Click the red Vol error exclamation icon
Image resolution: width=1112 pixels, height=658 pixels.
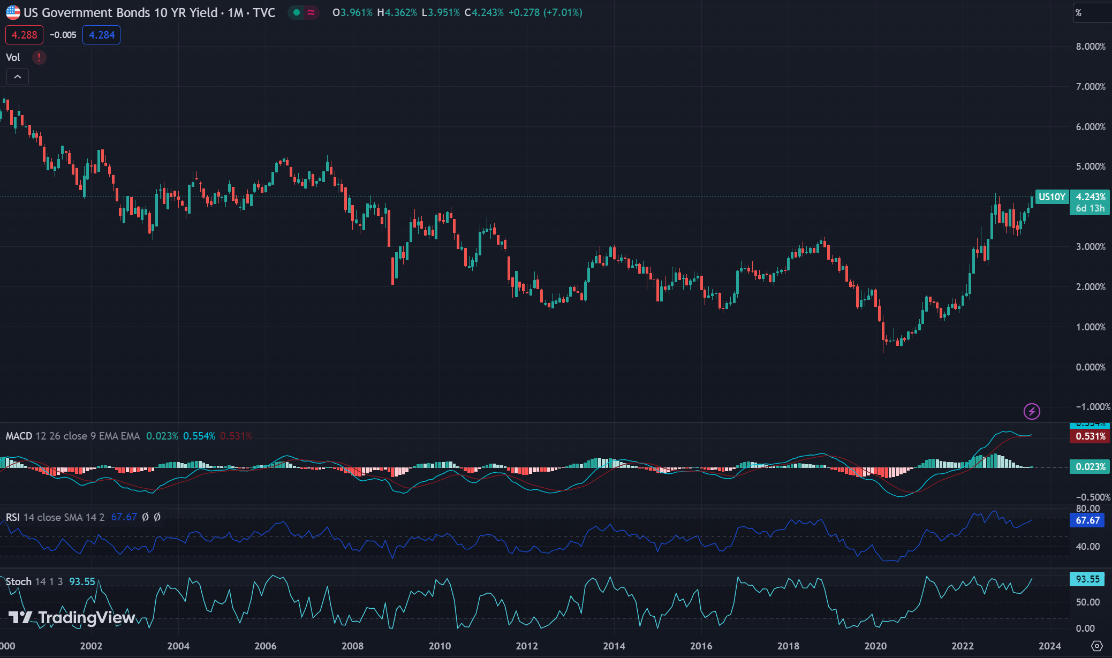(39, 57)
